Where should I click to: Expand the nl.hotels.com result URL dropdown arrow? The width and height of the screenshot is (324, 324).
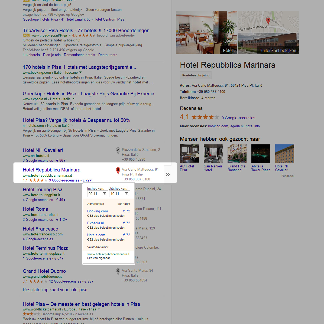click(x=72, y=125)
